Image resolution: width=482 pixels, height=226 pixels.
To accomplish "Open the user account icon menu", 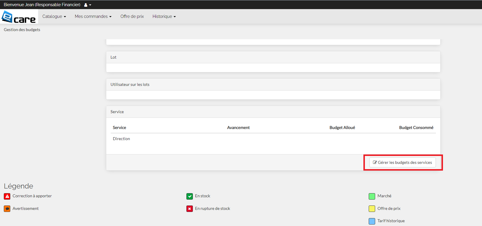I will 87,5.
